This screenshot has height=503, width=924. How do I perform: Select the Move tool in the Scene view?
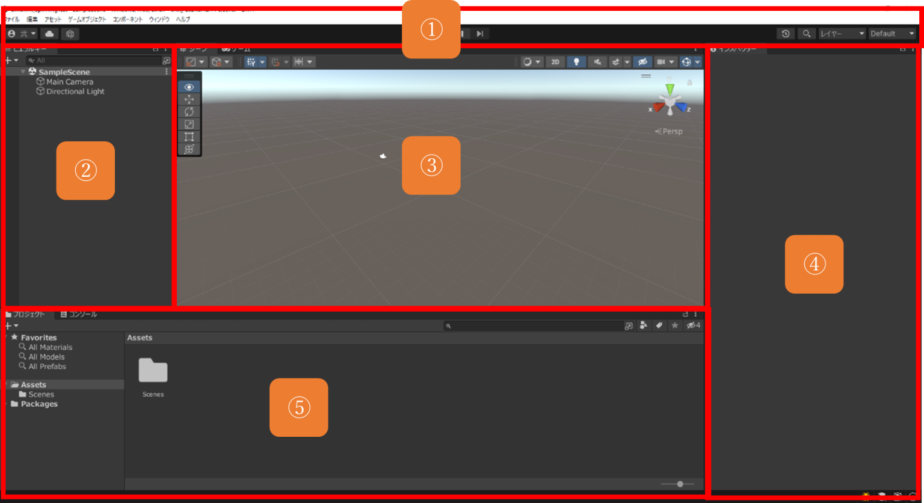click(x=189, y=99)
